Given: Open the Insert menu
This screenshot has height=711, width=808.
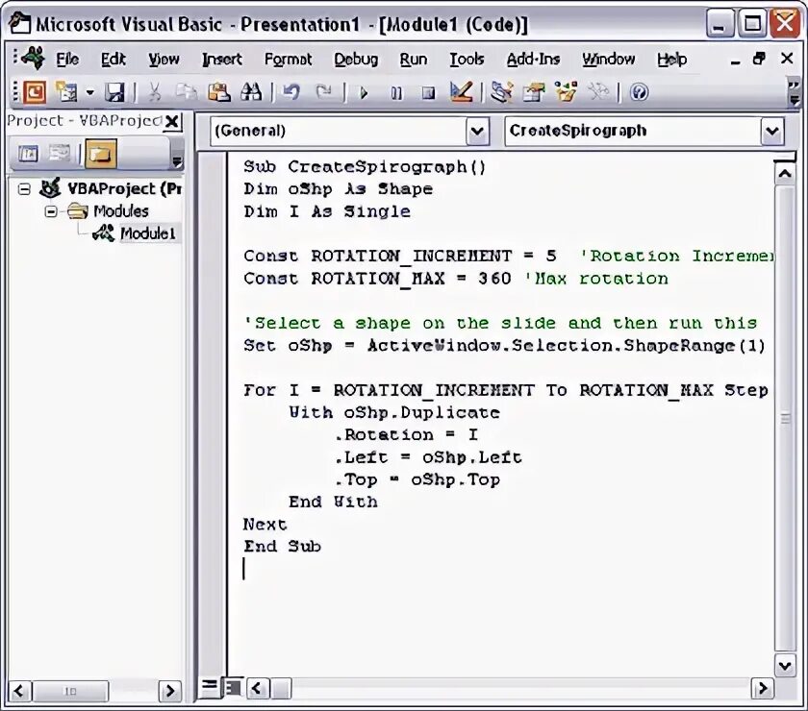Looking at the screenshot, I should 221,60.
